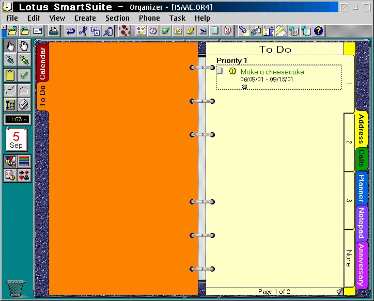Click the 06/09/01 - 09/15/01 date range
Viewport: 374px width, 301px height.
(267, 80)
